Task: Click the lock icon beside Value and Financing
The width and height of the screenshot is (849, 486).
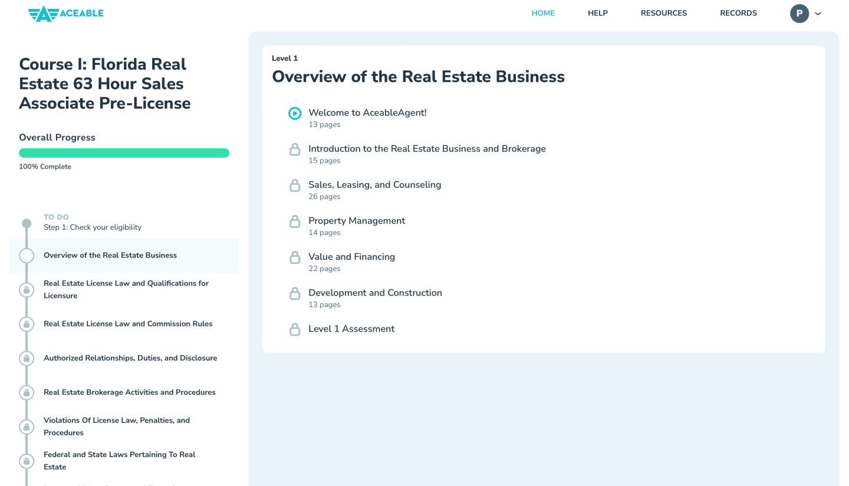Action: point(295,257)
